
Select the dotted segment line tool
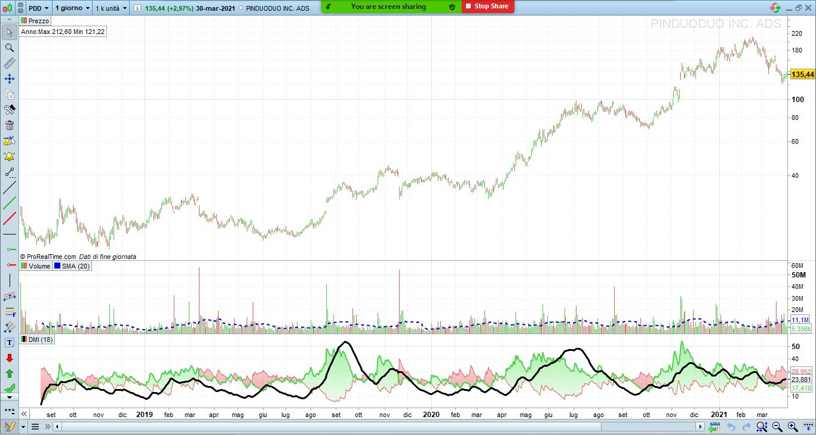10,172
